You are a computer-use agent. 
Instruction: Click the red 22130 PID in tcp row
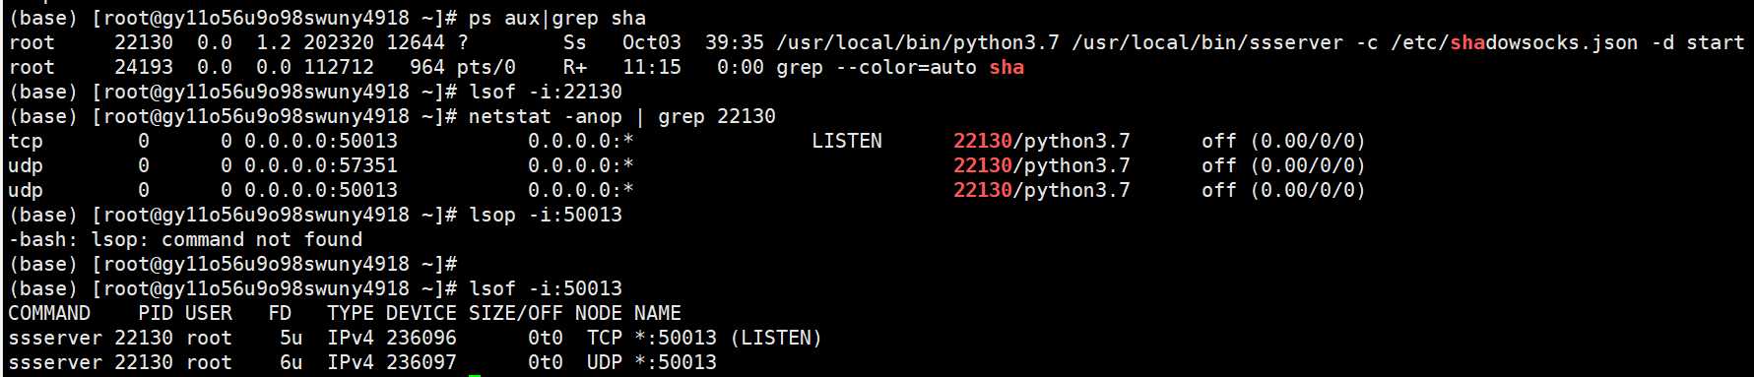click(983, 141)
